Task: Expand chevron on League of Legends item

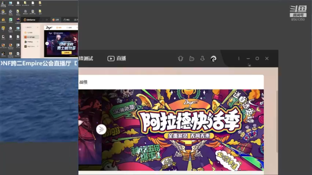Action: tap(37, 42)
